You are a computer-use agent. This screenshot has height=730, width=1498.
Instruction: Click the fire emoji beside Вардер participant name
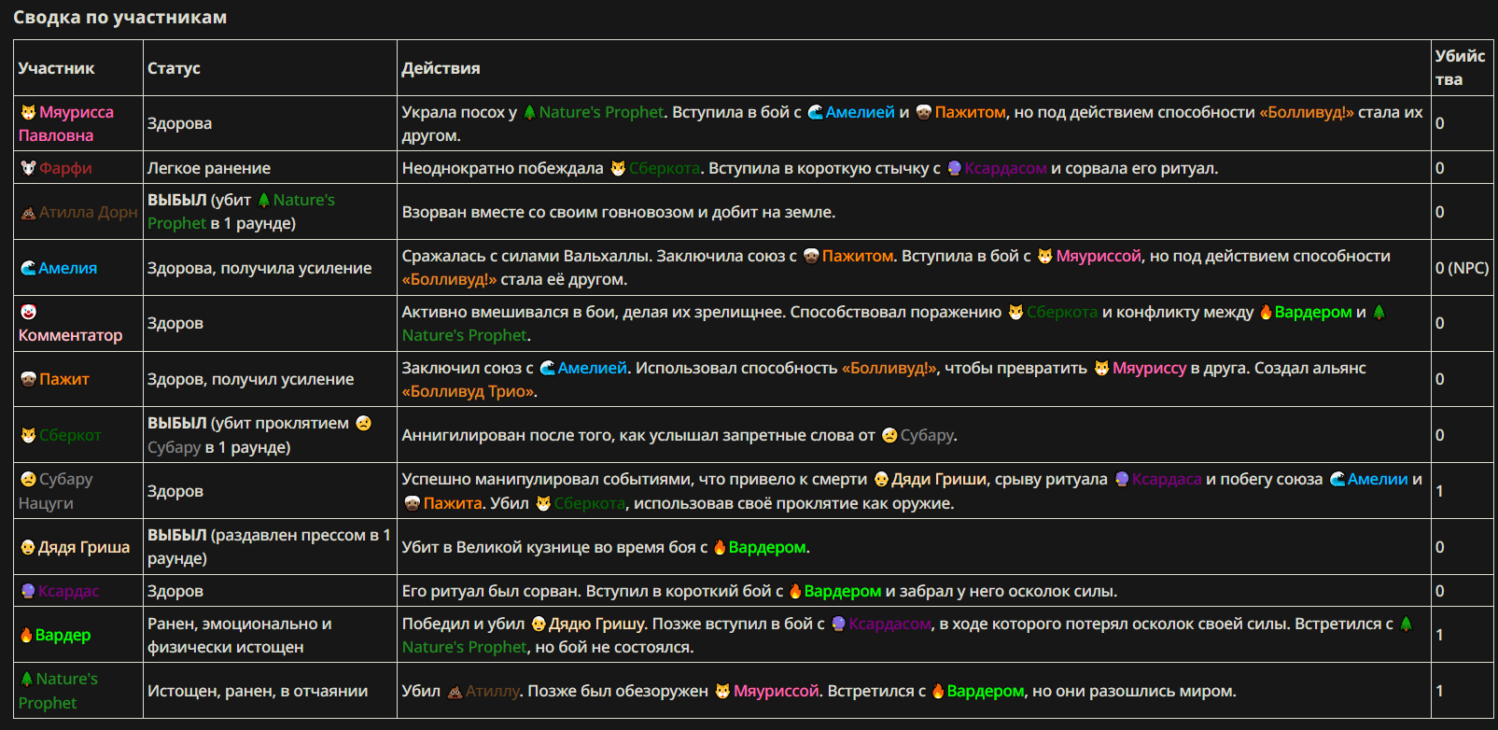tap(26, 635)
